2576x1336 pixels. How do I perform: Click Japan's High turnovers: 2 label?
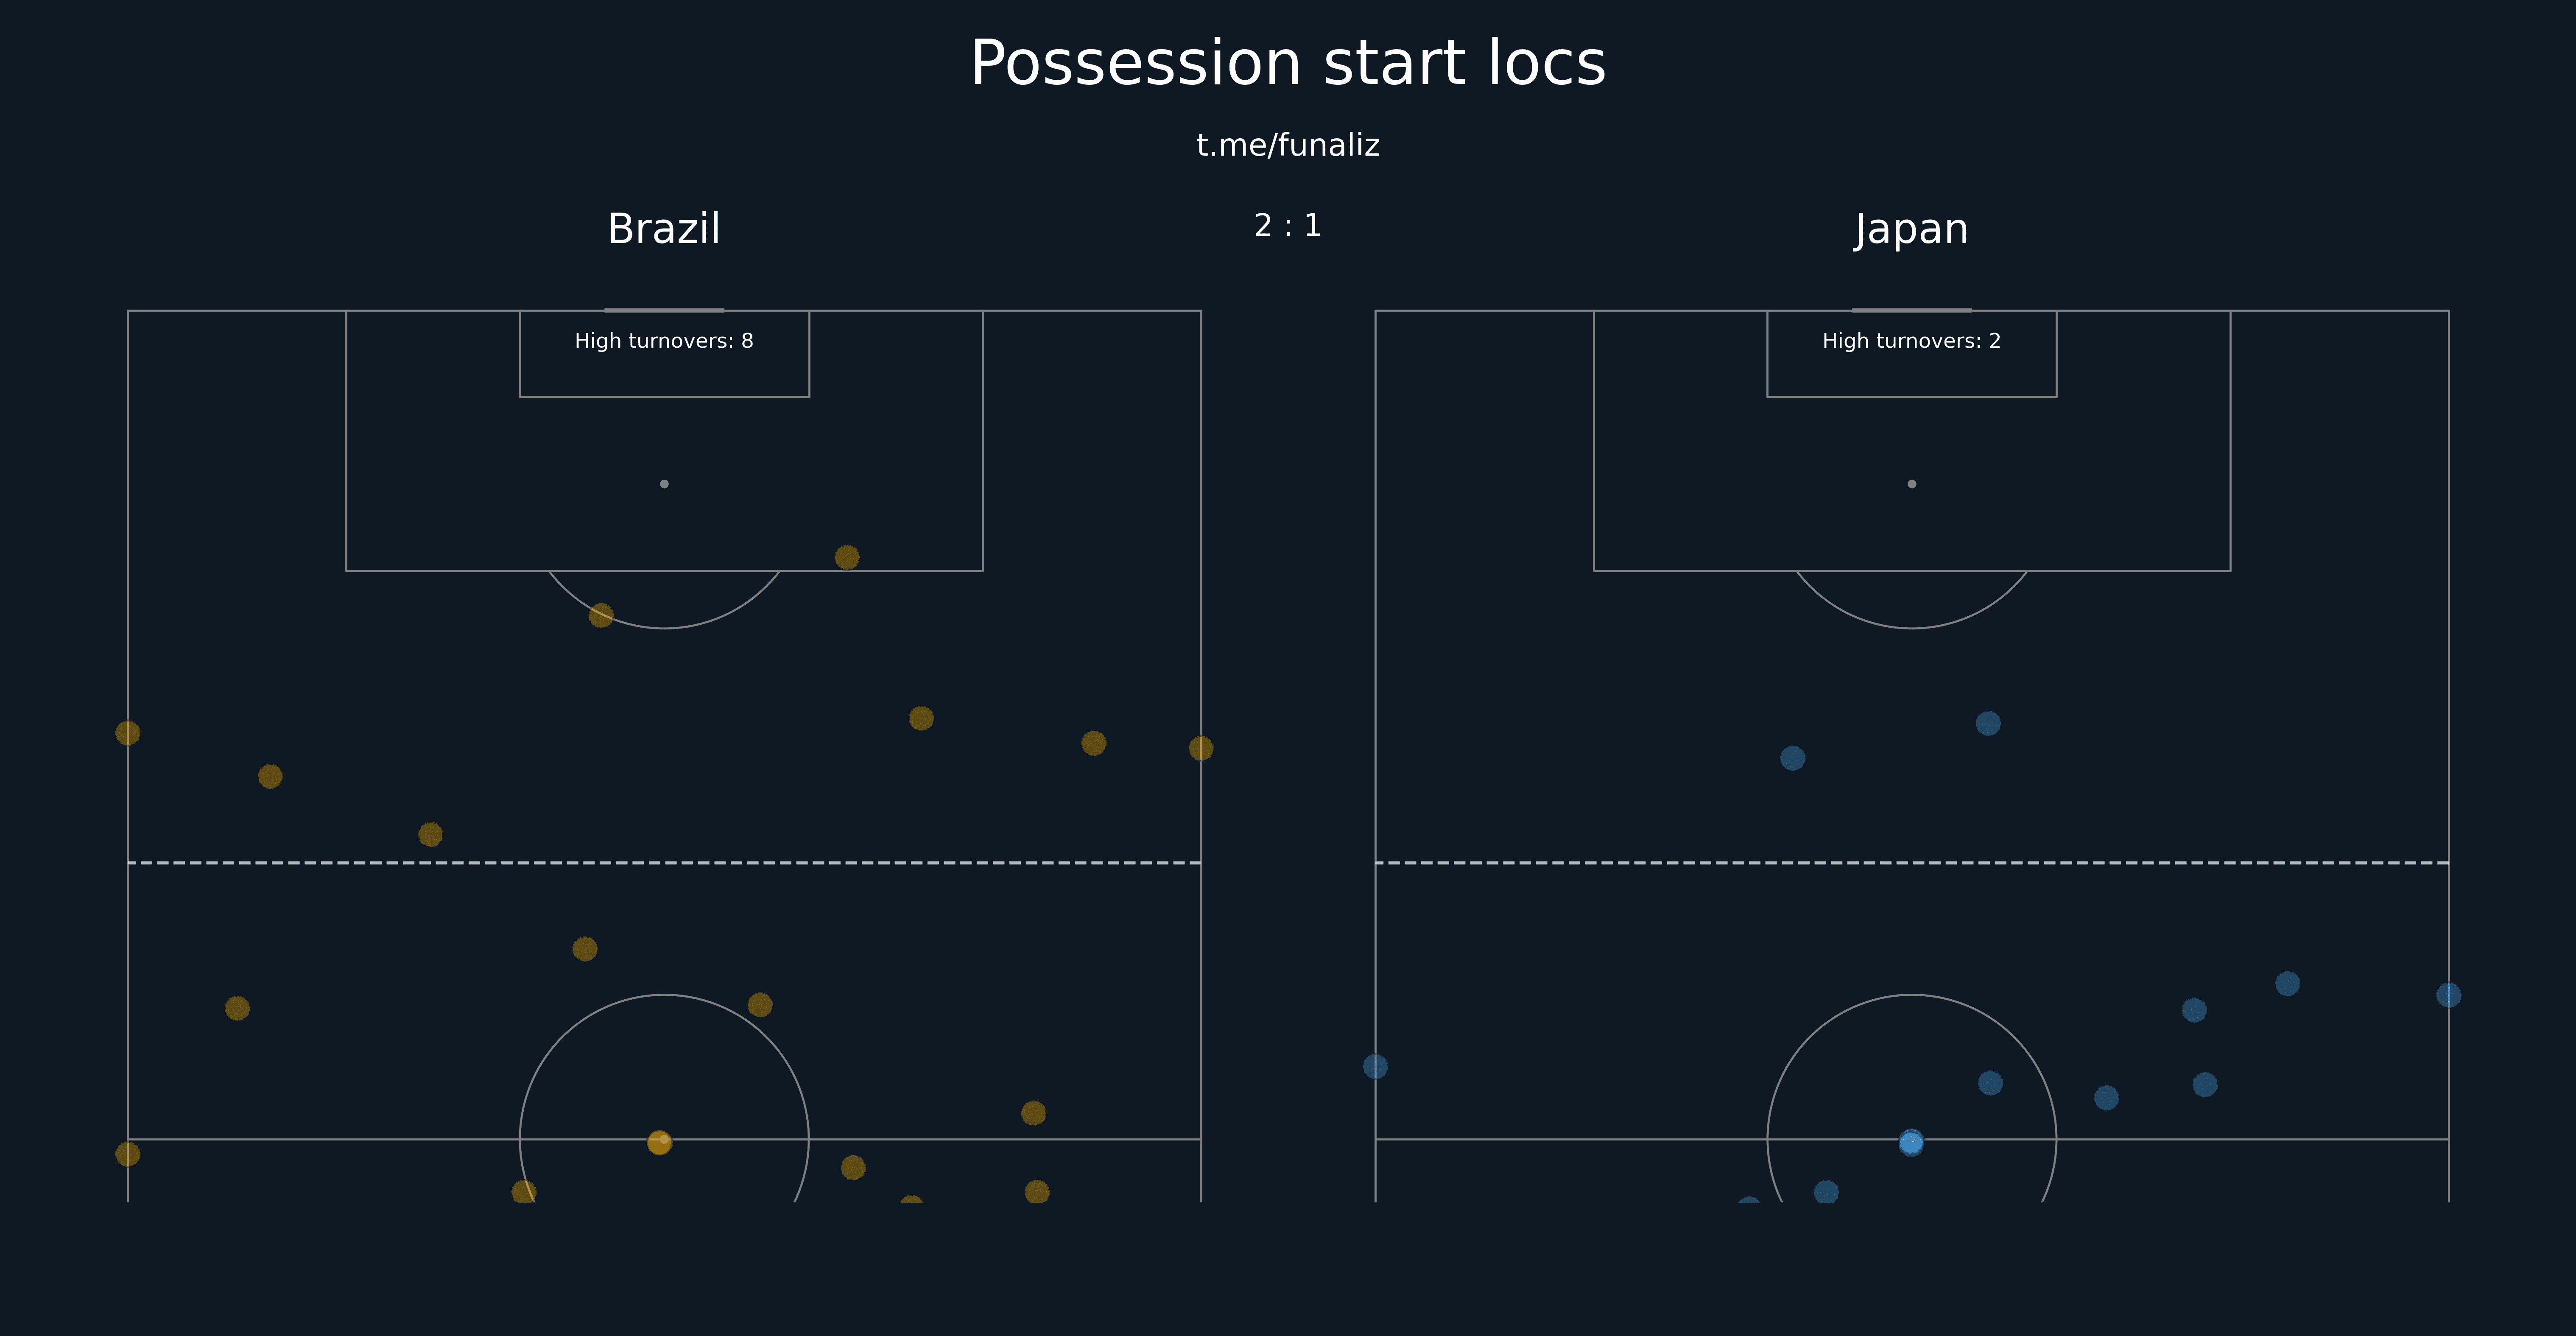pos(1911,341)
